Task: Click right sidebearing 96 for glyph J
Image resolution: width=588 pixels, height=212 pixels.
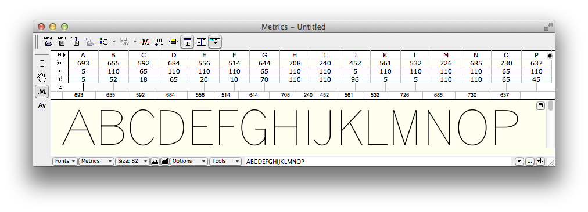Action: tap(355, 79)
